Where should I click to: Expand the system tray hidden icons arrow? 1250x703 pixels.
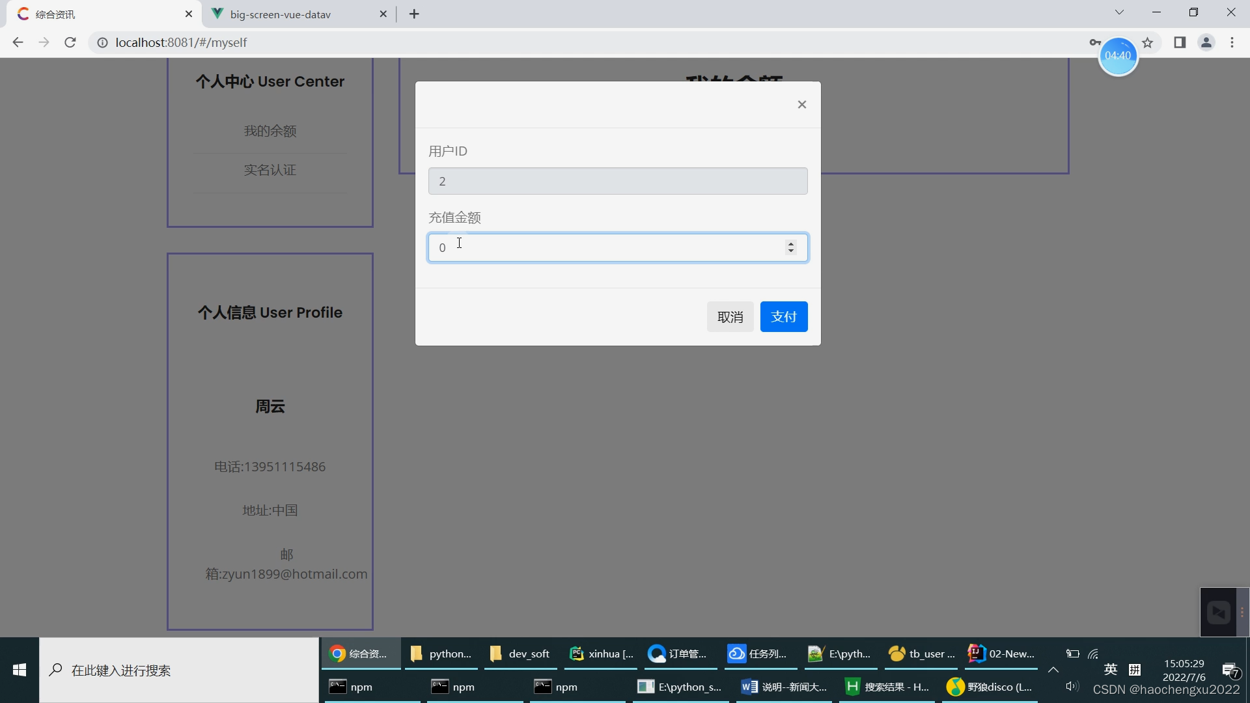(1053, 670)
